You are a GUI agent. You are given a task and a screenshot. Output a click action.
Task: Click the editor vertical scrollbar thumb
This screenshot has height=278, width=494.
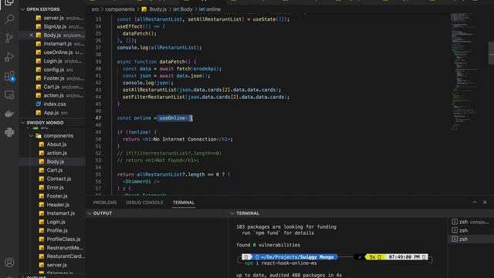(491, 53)
